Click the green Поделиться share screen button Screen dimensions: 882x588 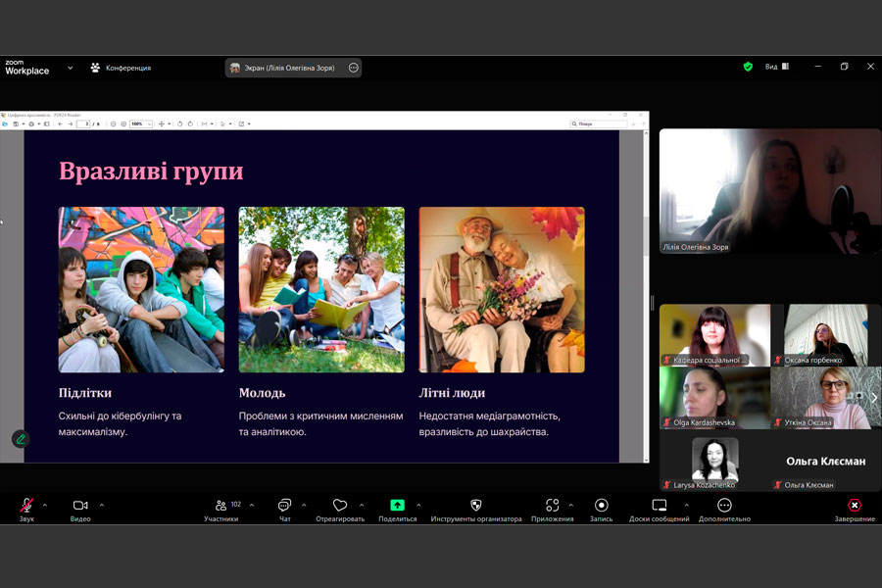[397, 506]
